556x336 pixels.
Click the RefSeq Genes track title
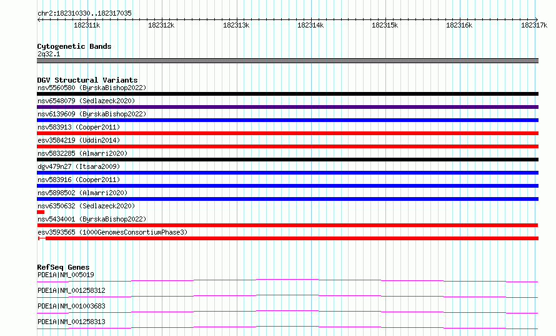point(63,267)
